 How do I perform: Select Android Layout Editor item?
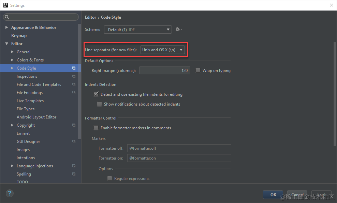36,117
